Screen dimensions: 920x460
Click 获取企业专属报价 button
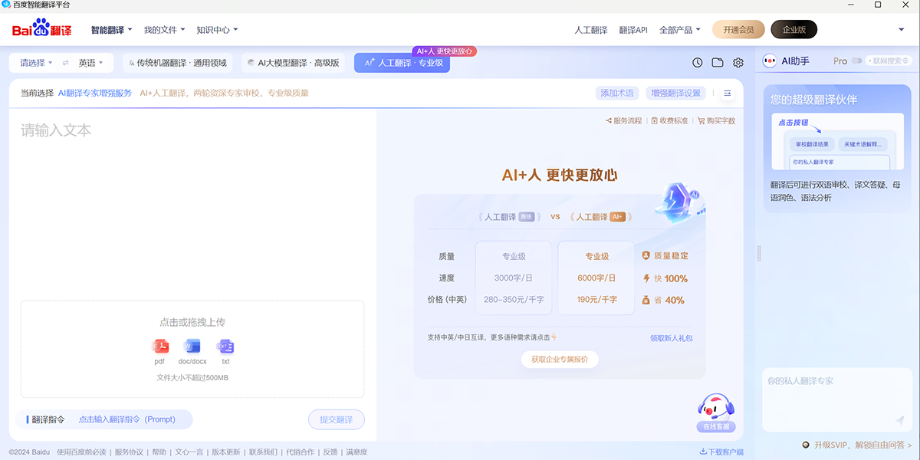(559, 359)
